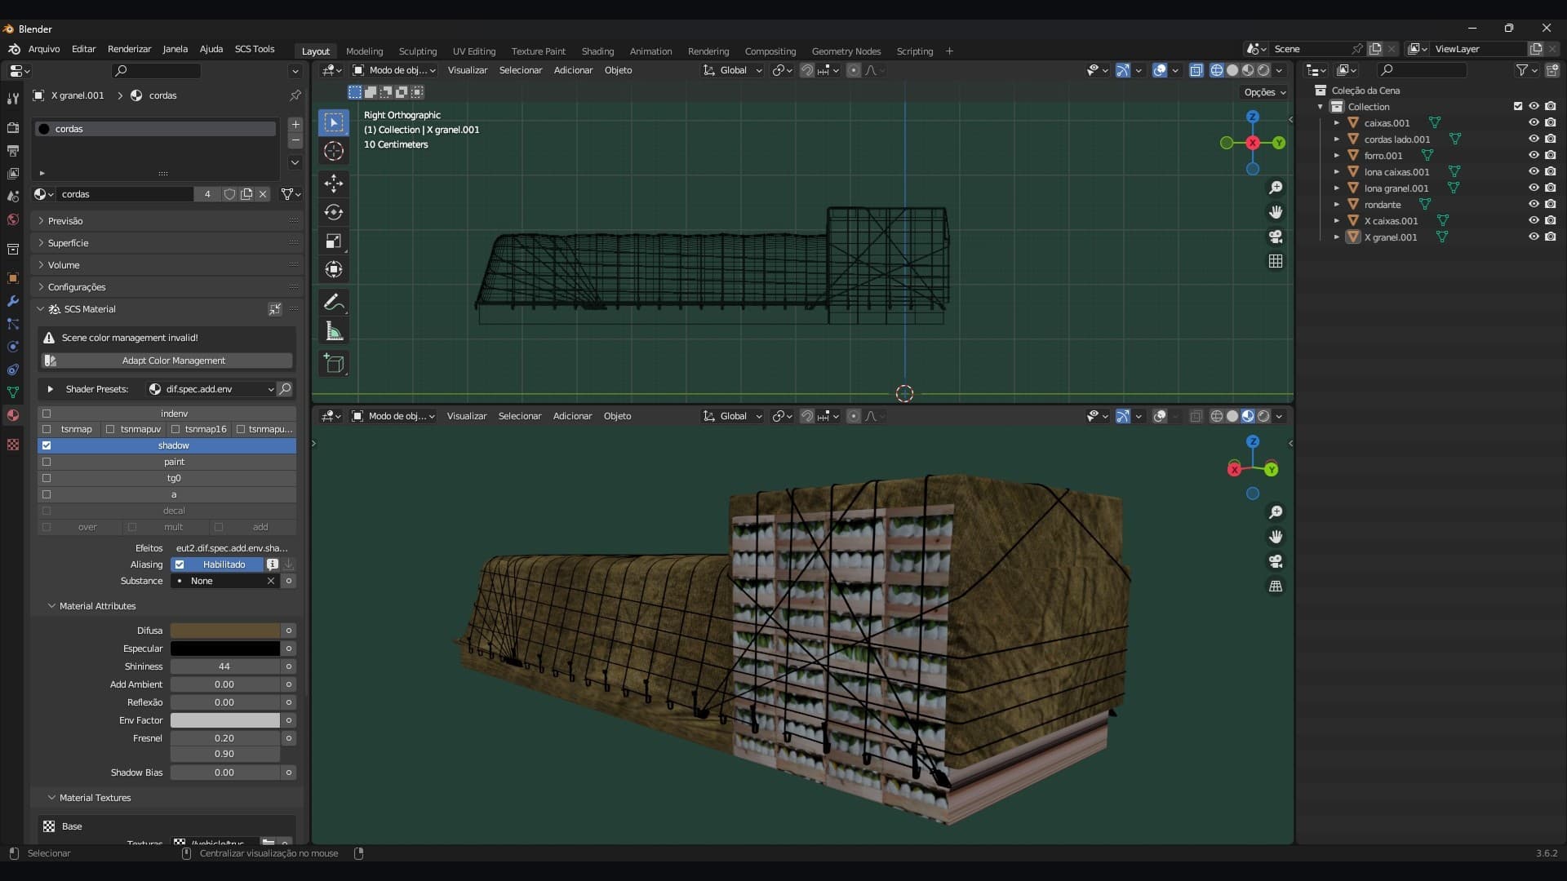Toggle the Aliasing Habilitado checkbox

click(180, 564)
